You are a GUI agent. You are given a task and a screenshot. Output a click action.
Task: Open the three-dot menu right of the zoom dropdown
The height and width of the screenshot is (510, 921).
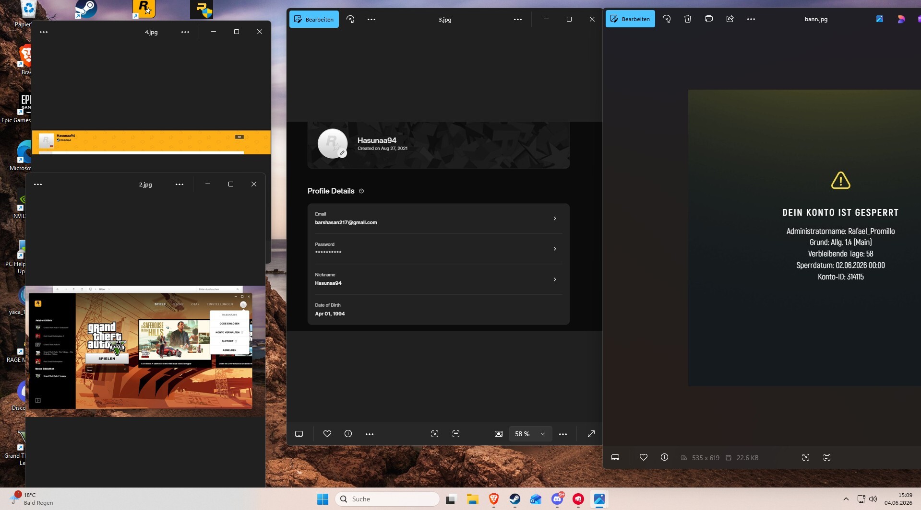[x=563, y=434]
